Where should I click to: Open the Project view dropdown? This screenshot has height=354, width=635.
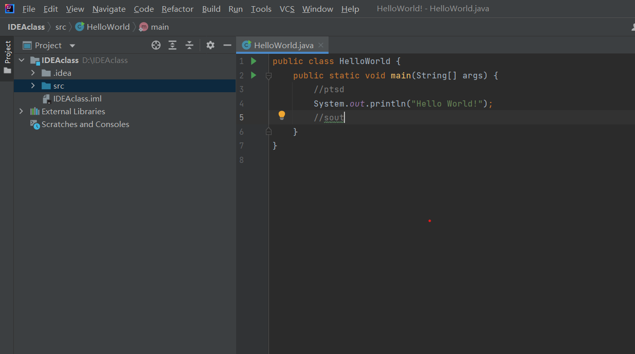[x=72, y=46]
